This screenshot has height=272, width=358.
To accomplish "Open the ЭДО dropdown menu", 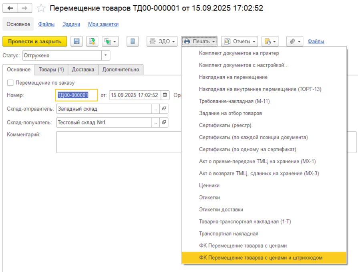I will 162,41.
